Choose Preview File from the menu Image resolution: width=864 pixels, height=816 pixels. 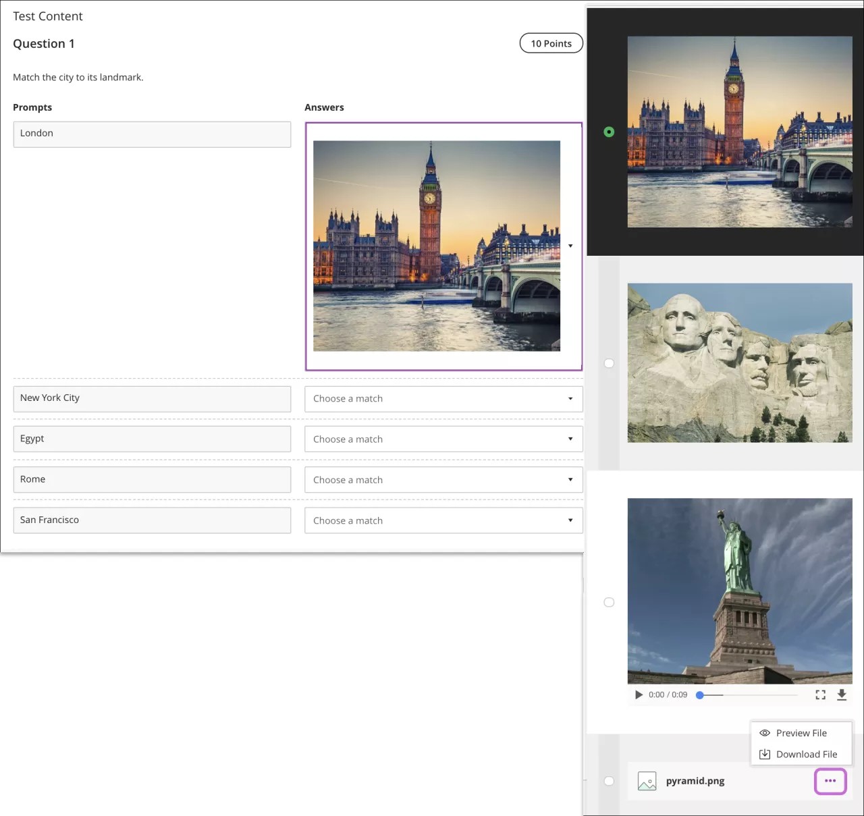tap(801, 733)
